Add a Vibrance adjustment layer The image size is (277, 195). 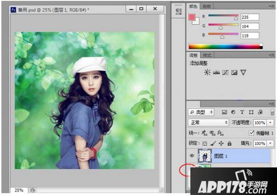[x=243, y=73]
